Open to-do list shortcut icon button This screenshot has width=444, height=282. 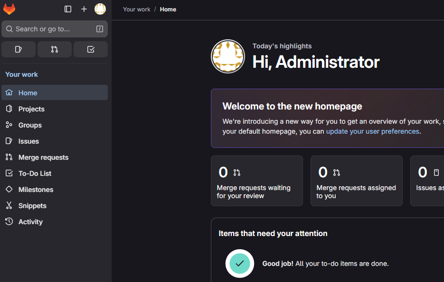pyautogui.click(x=91, y=49)
